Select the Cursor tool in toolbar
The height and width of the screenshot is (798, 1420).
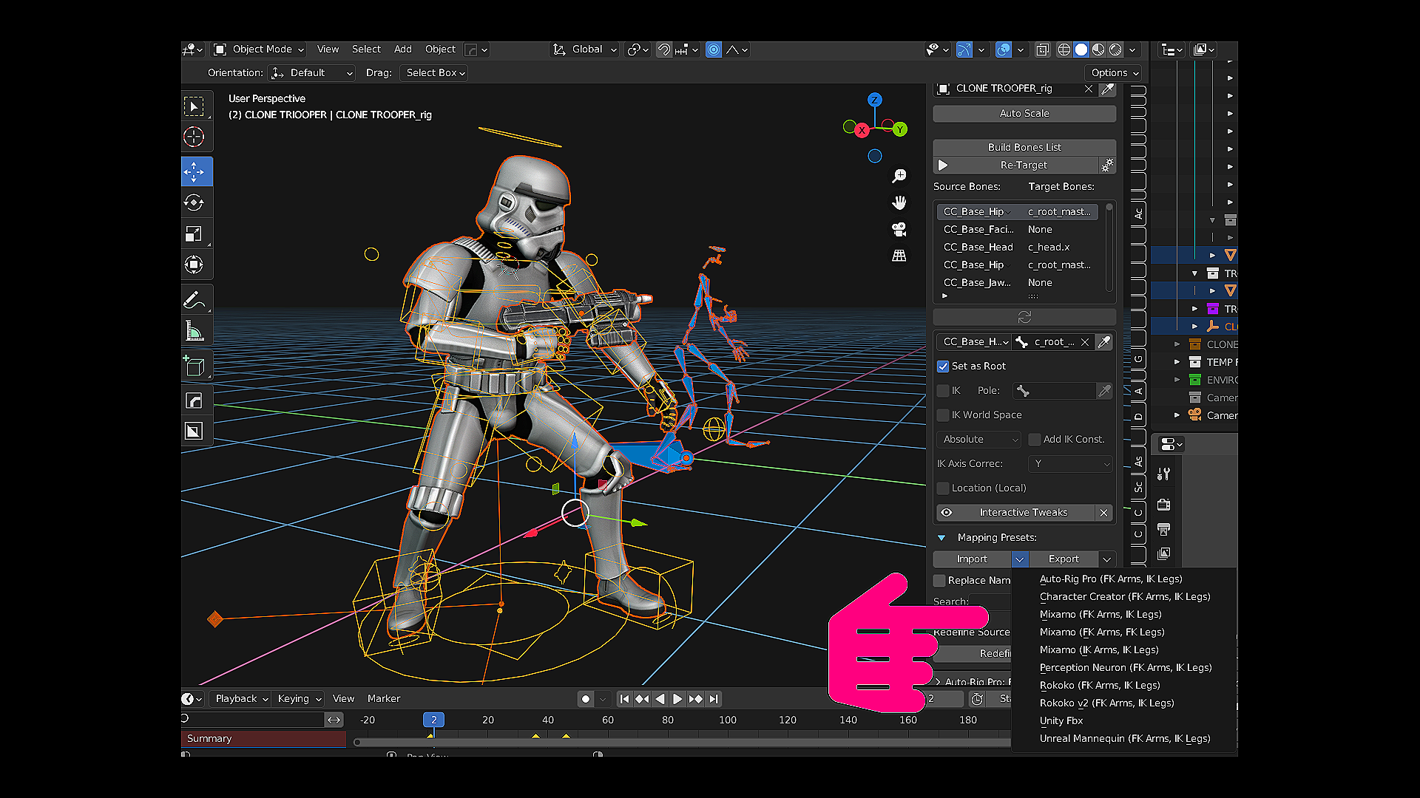pyautogui.click(x=194, y=137)
